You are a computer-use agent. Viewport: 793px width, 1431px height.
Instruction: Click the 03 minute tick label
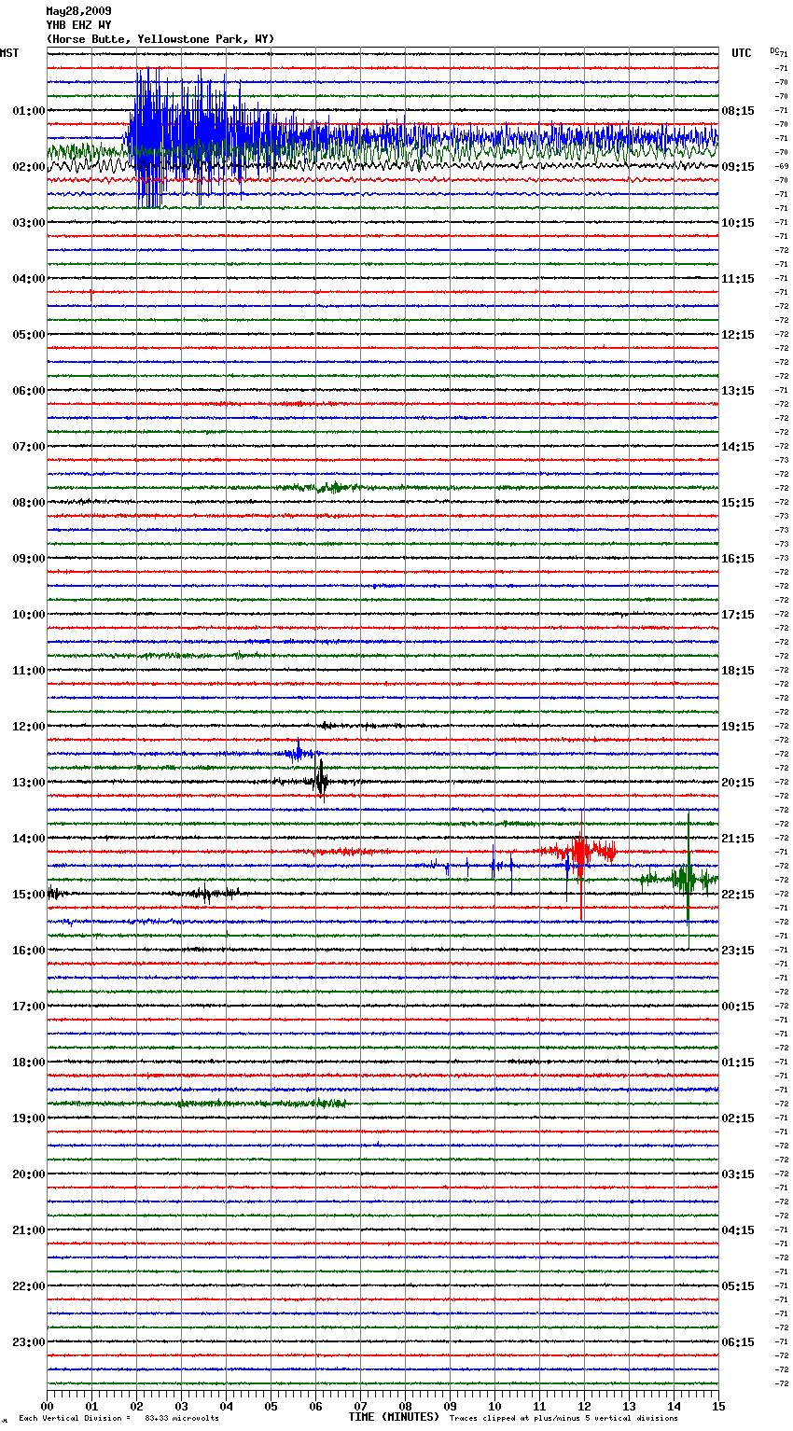(181, 1406)
